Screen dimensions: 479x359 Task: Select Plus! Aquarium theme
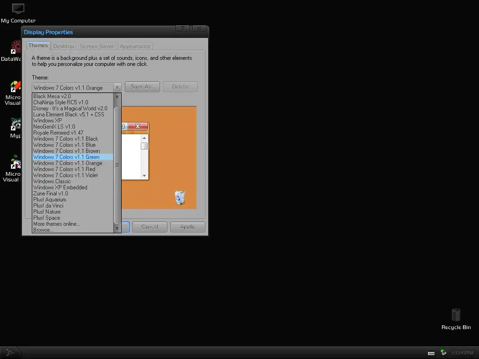73,200
